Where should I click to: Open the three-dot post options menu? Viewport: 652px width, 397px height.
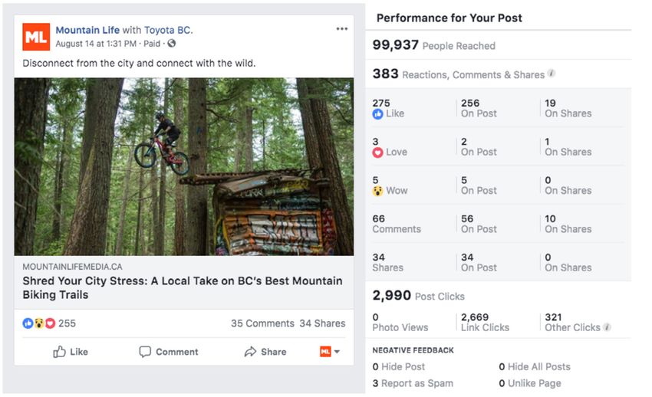[x=341, y=29]
